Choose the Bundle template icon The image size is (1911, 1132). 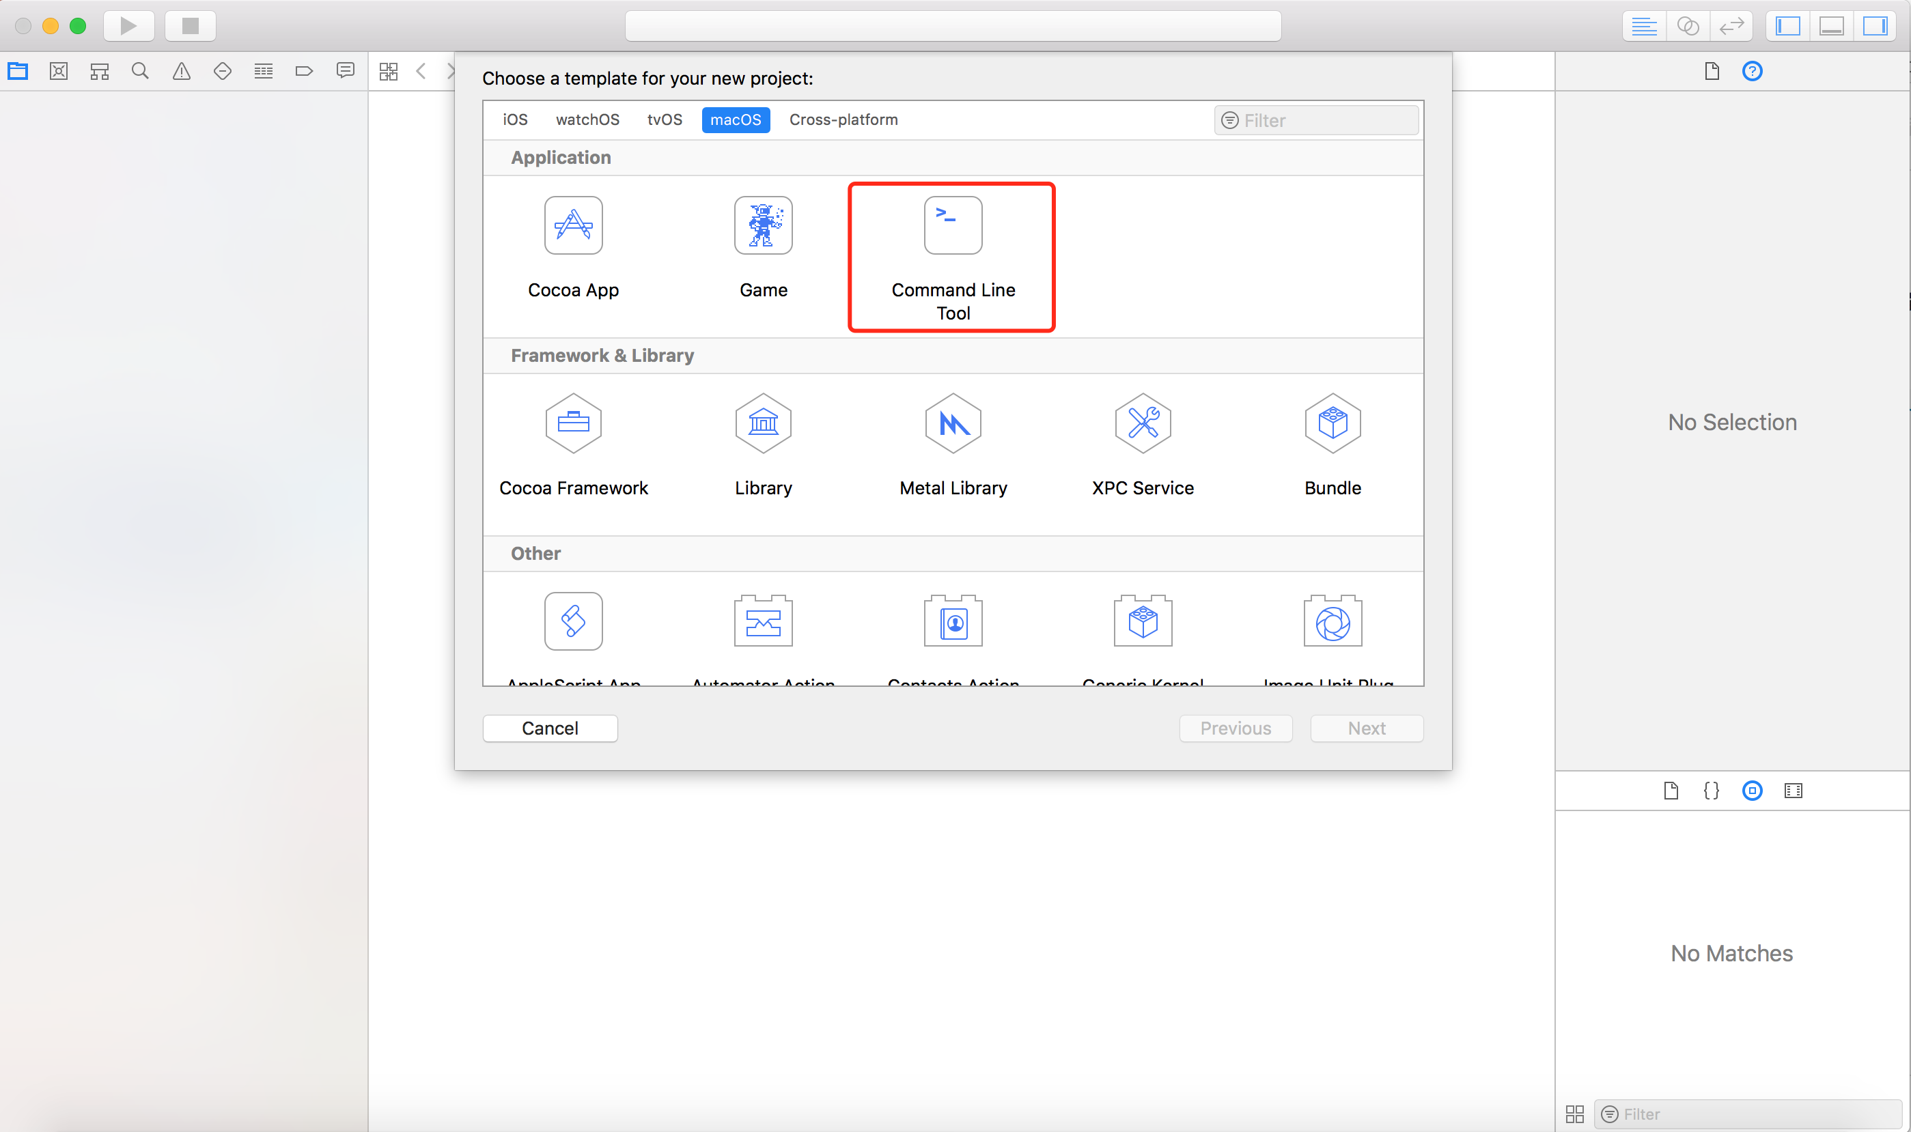pos(1332,423)
